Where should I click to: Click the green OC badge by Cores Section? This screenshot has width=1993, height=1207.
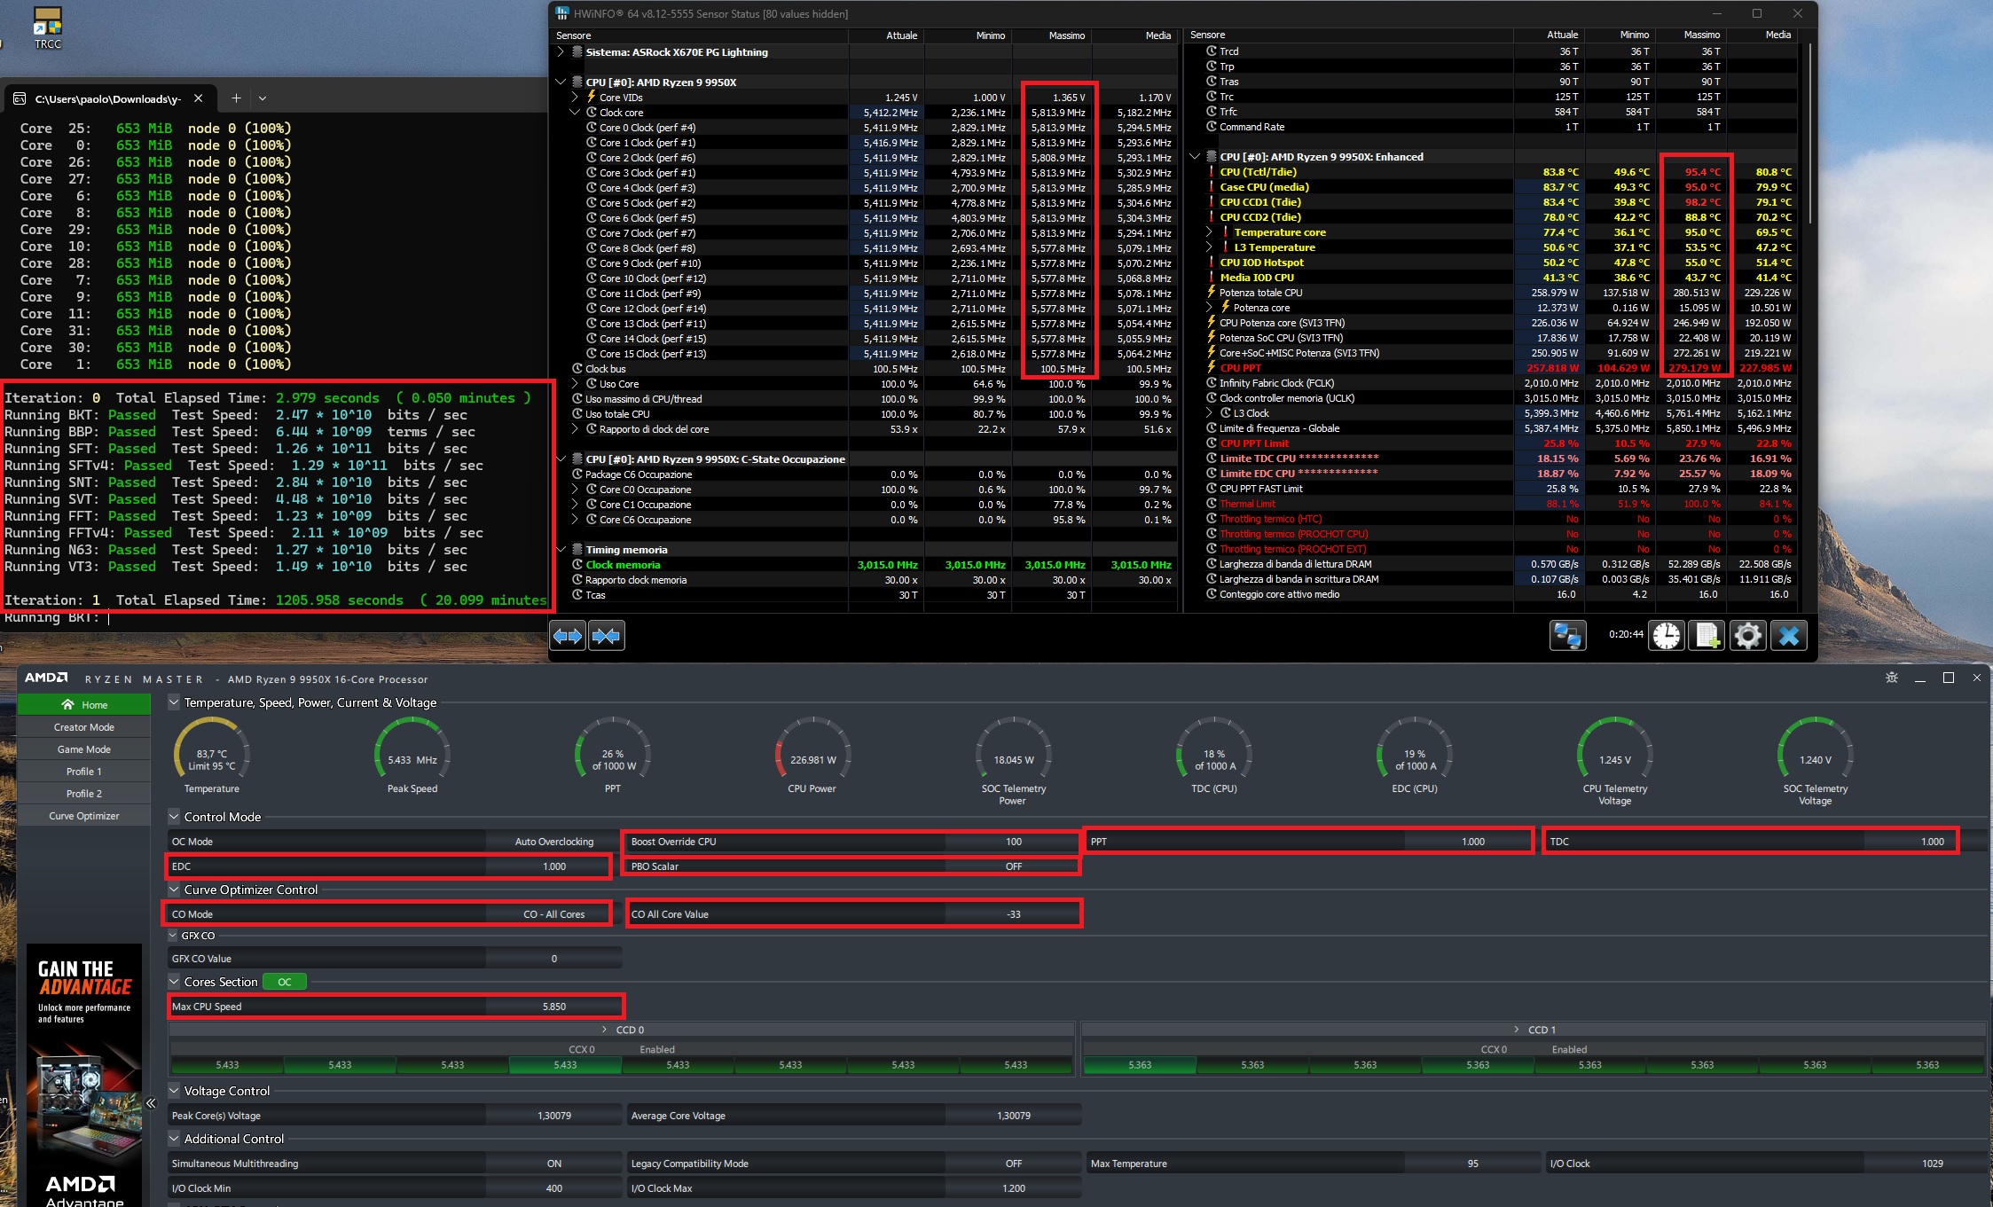(285, 982)
